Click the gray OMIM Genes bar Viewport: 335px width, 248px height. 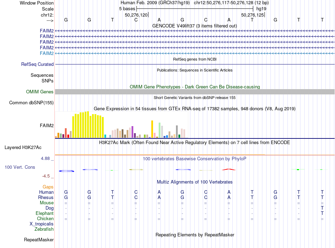click(195, 92)
